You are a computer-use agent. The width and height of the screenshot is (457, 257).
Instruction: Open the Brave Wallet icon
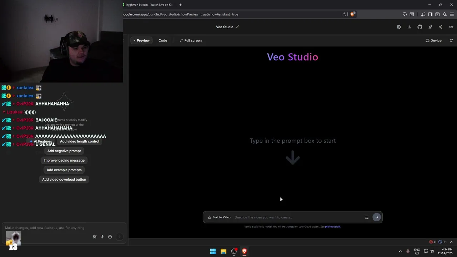[x=437, y=14]
